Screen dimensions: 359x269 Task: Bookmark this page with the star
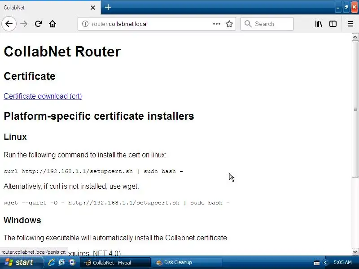[229, 24]
